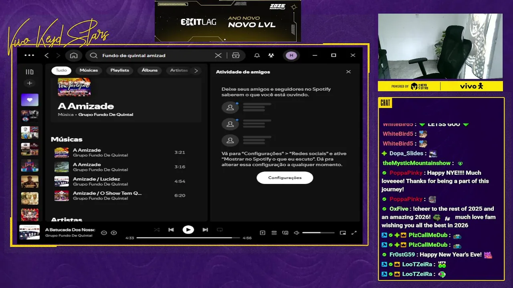Go back with the left arrow
Image resolution: width=513 pixels, height=288 pixels.
pyautogui.click(x=46, y=56)
